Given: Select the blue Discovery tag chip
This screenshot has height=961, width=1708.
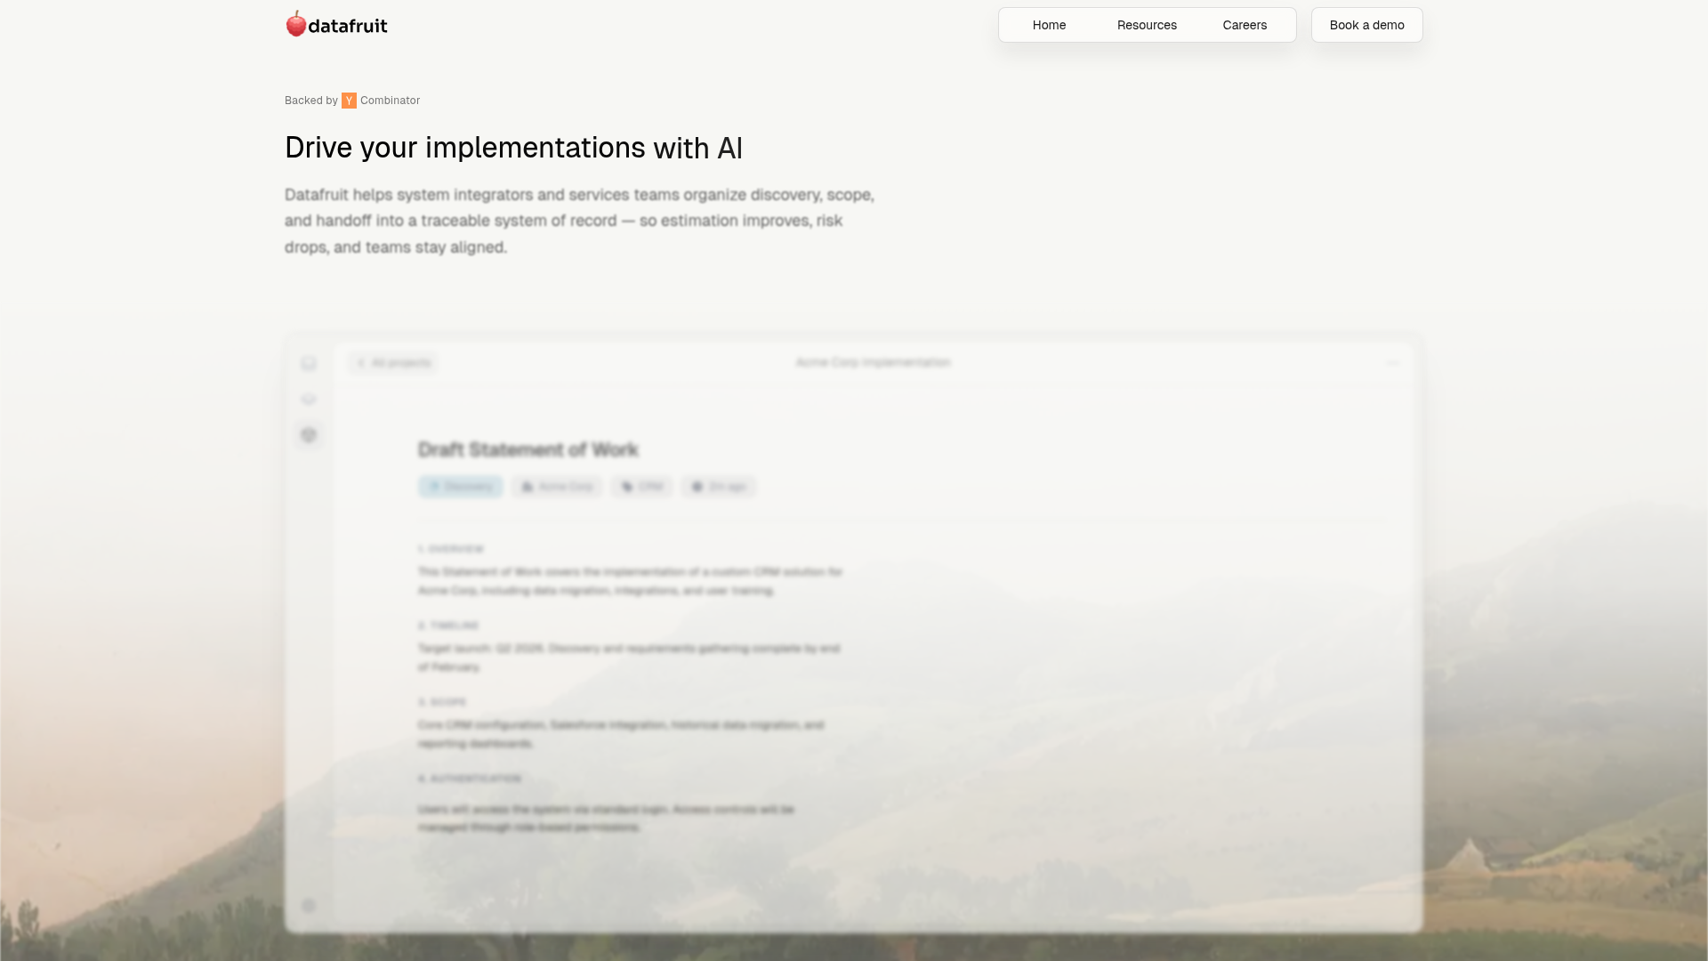Looking at the screenshot, I should pos(461,487).
